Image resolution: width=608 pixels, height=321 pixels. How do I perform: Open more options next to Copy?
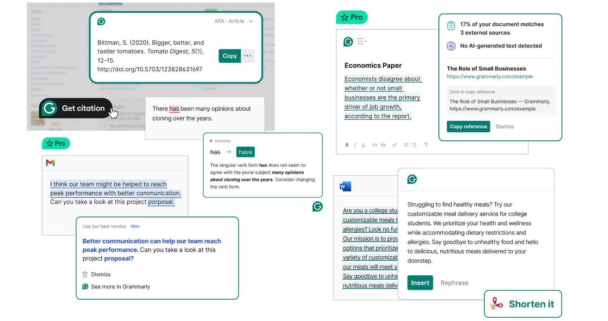point(248,56)
